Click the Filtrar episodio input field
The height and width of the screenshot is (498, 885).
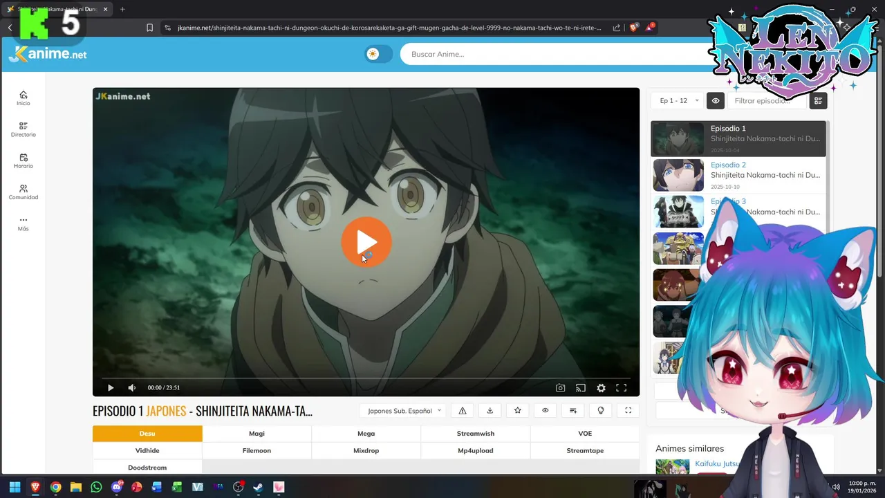tap(766, 101)
